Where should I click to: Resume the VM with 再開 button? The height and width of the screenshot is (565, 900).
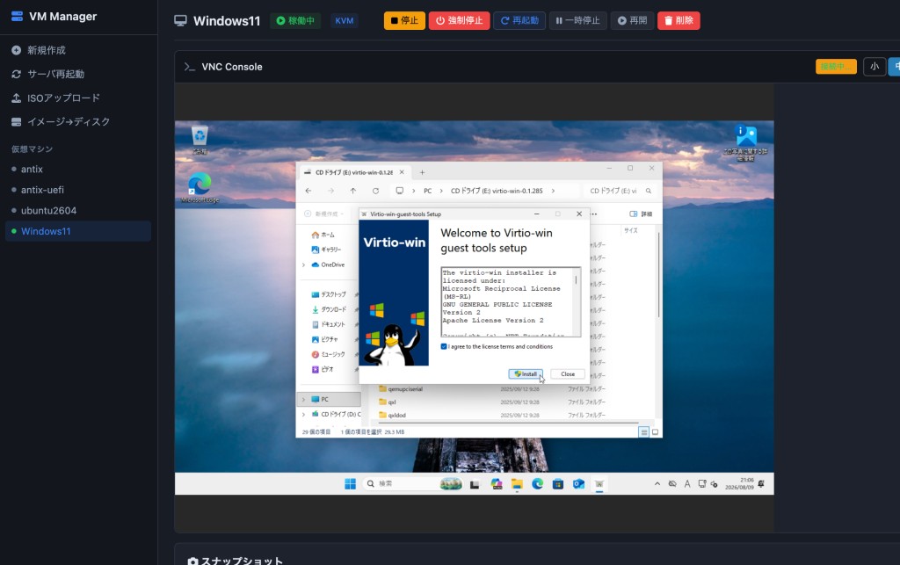point(632,21)
